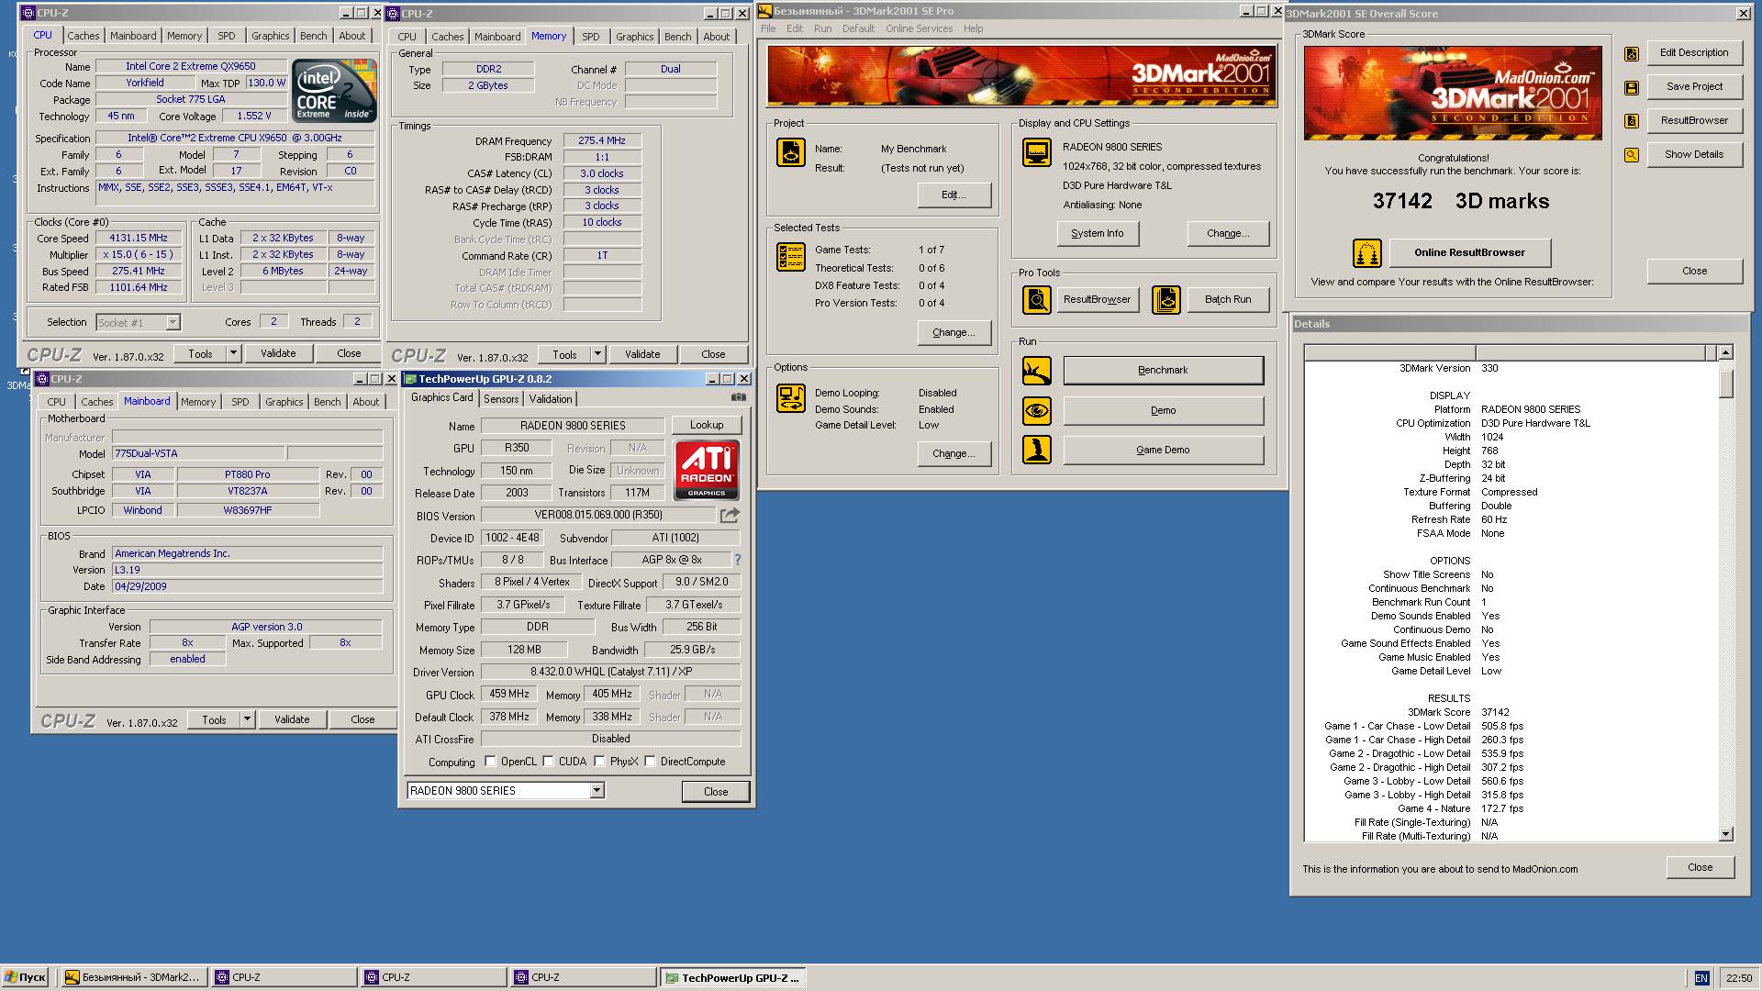Click Edit... button in Project section
This screenshot has width=1762, height=991.
(x=953, y=195)
